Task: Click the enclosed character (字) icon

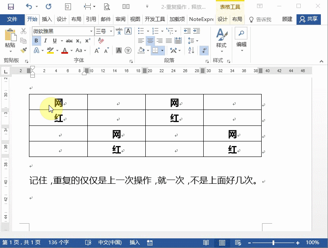Action: pyautogui.click(x=128, y=50)
